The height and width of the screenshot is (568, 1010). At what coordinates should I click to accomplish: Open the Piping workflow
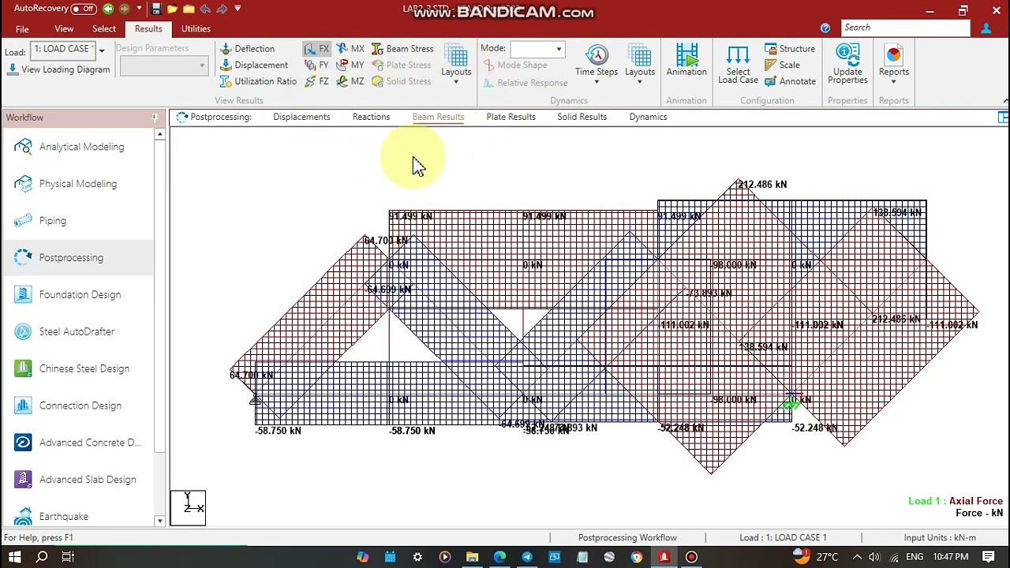(x=77, y=221)
